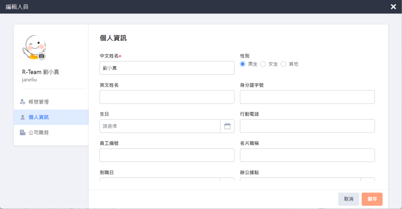
Task: Click the user avatar picture
Action: (34, 47)
